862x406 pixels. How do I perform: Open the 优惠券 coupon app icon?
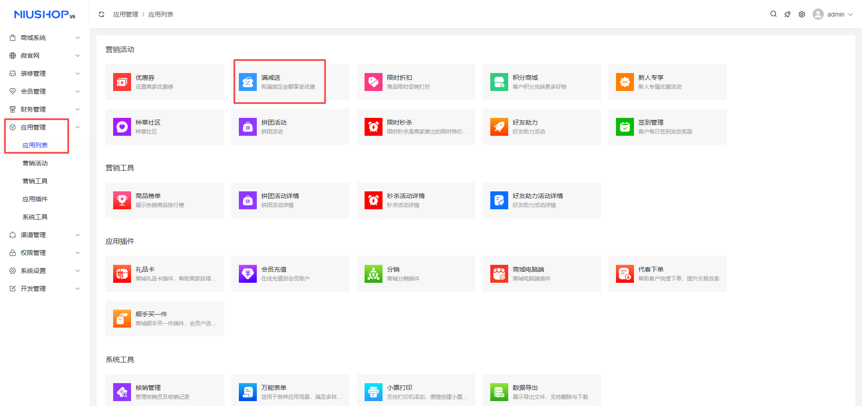pos(122,82)
